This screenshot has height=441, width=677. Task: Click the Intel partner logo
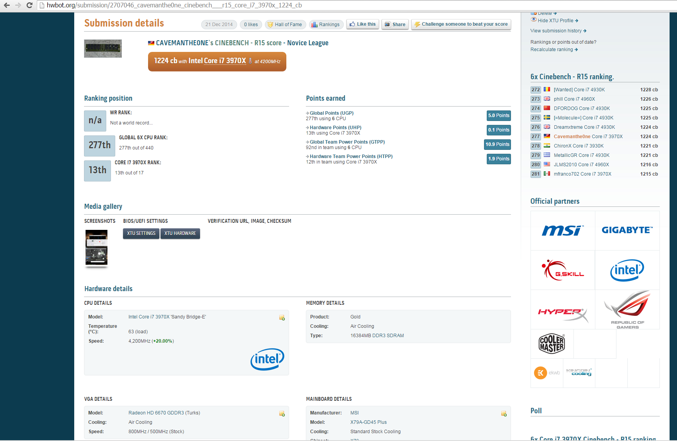tap(627, 270)
